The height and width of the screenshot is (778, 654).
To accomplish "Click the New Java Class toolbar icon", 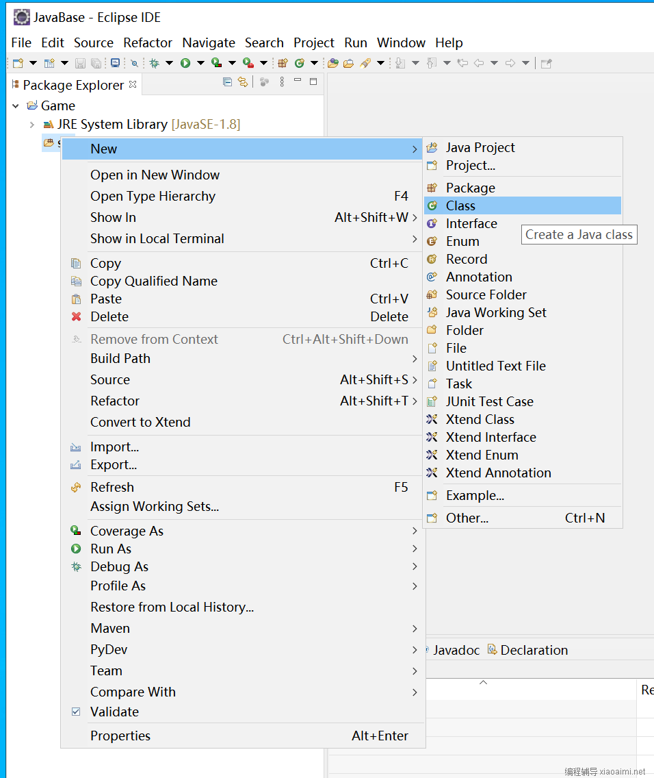I will point(299,63).
